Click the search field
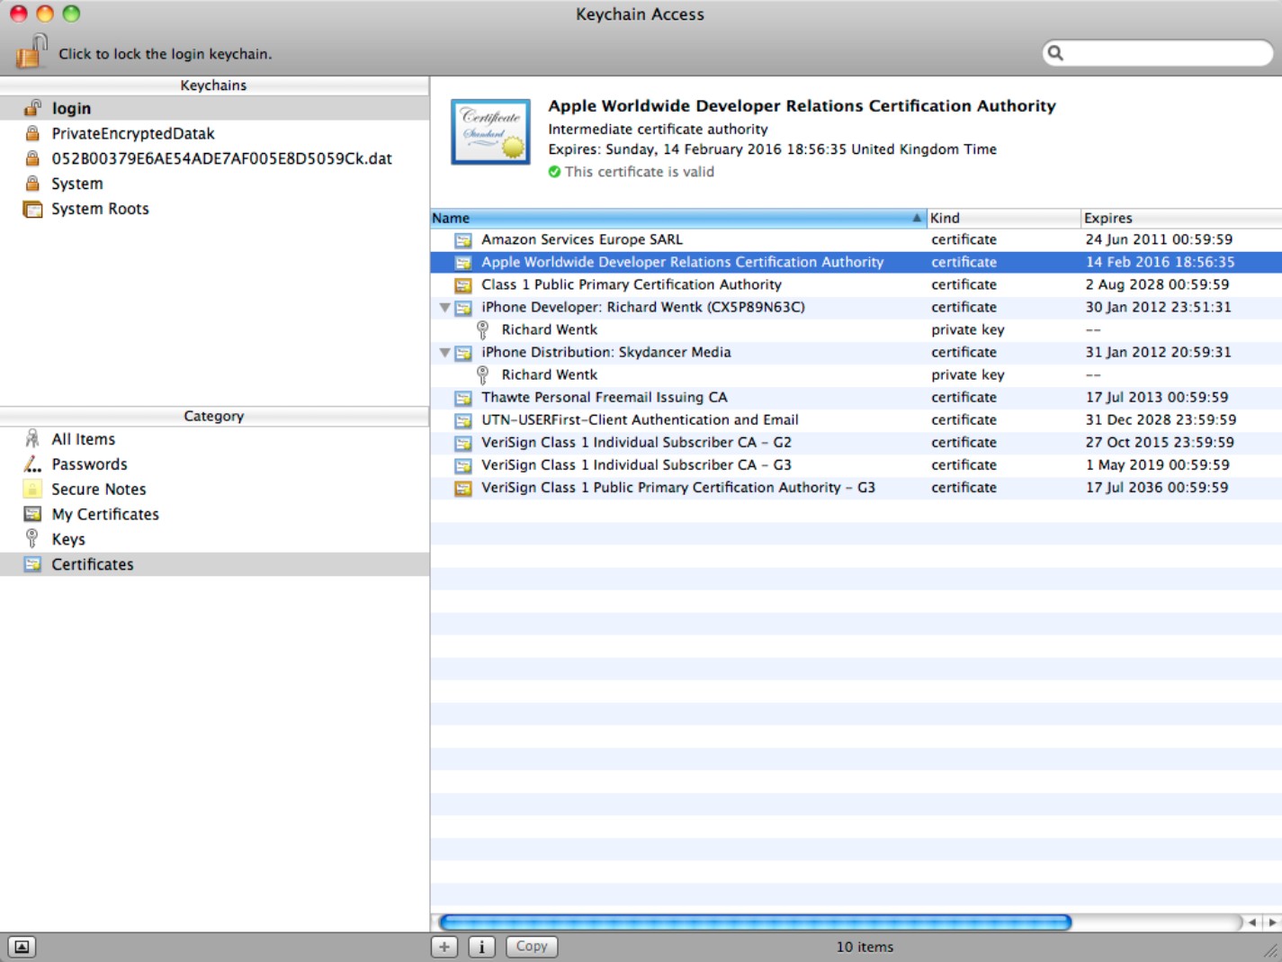 click(x=1158, y=53)
